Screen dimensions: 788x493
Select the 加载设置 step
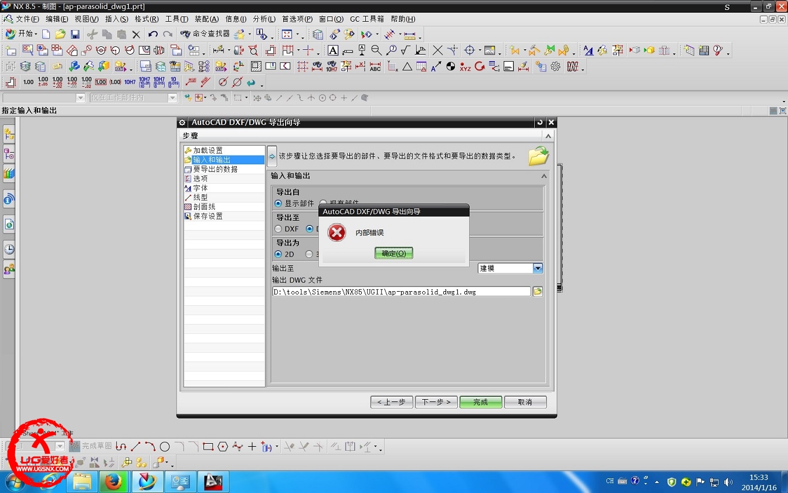[x=224, y=150]
